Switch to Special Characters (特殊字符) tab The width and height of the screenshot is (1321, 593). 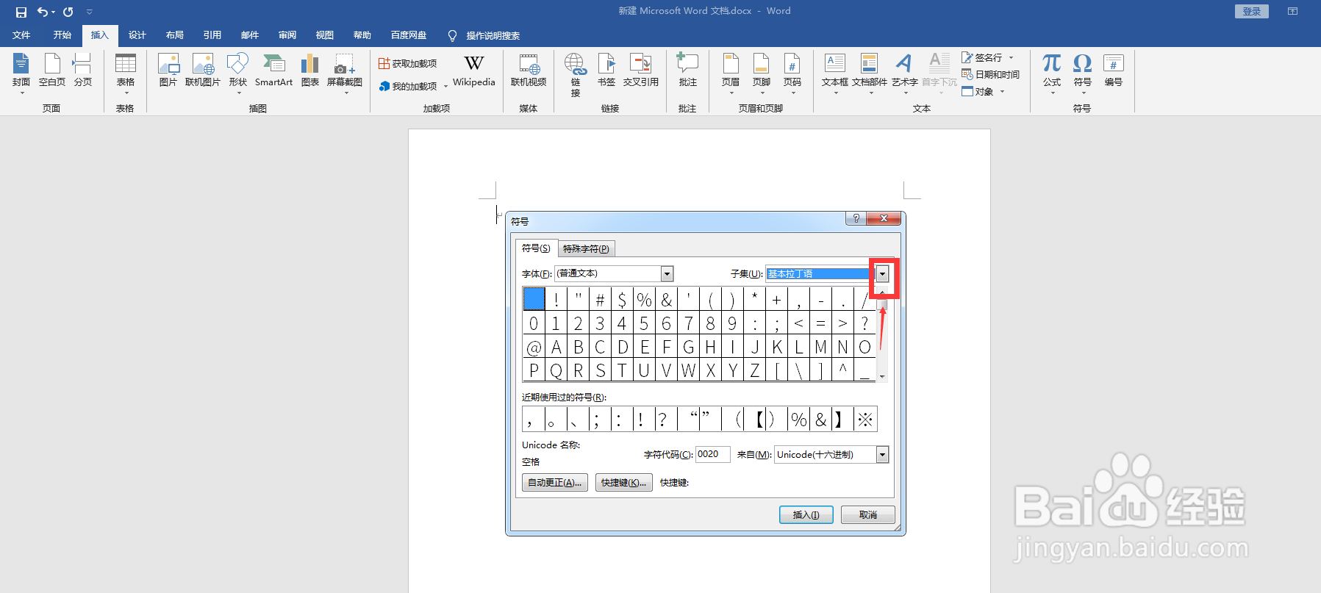(586, 249)
